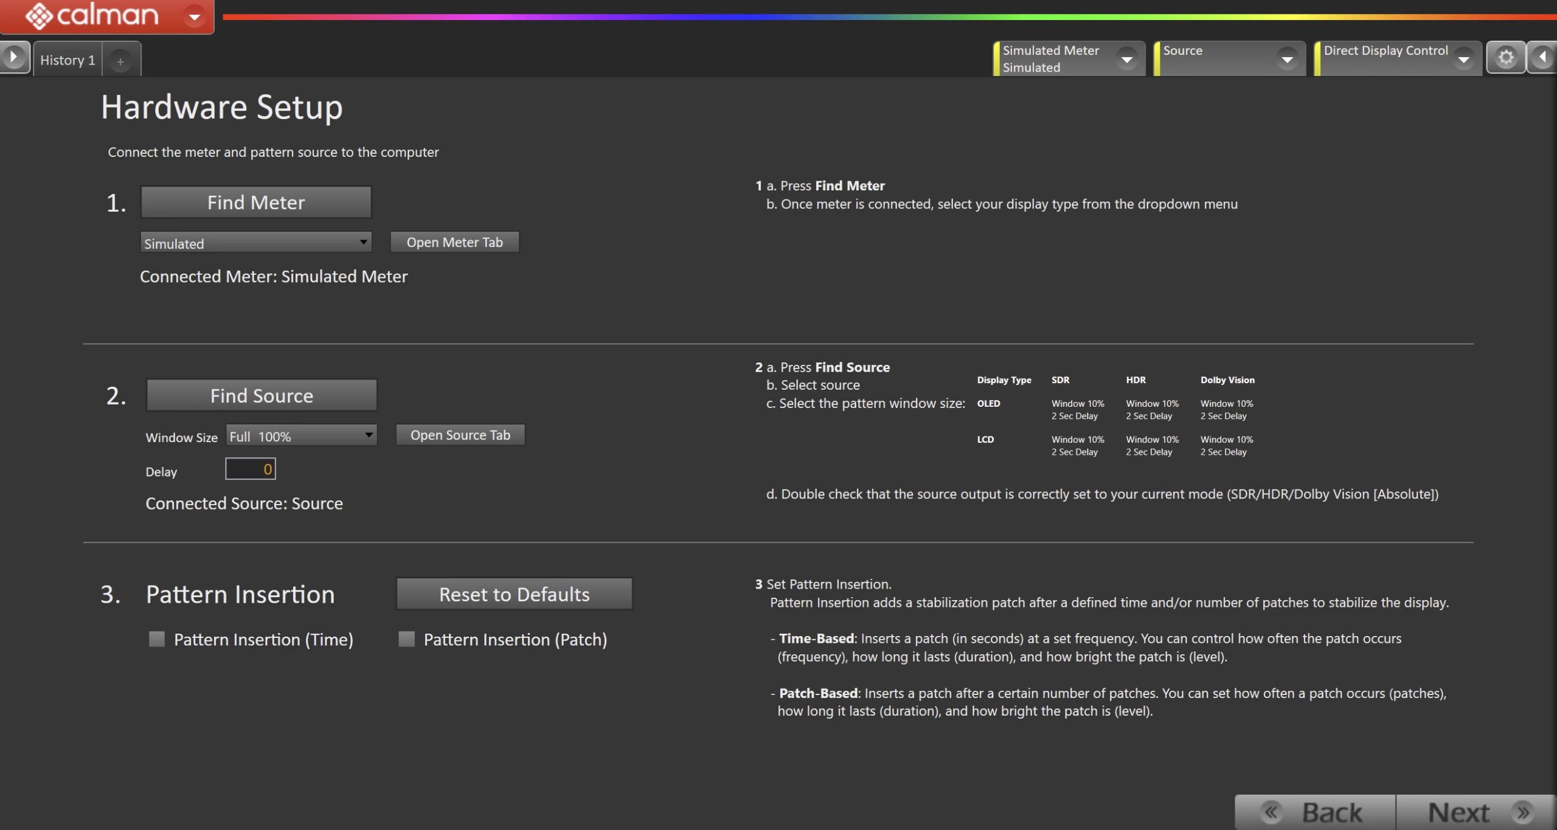The height and width of the screenshot is (830, 1557).
Task: Open the Simulated meter mode dropdown
Action: 255,243
